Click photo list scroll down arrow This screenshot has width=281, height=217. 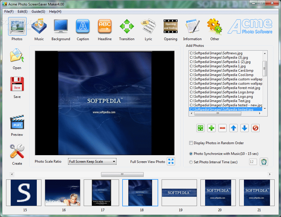265,109
